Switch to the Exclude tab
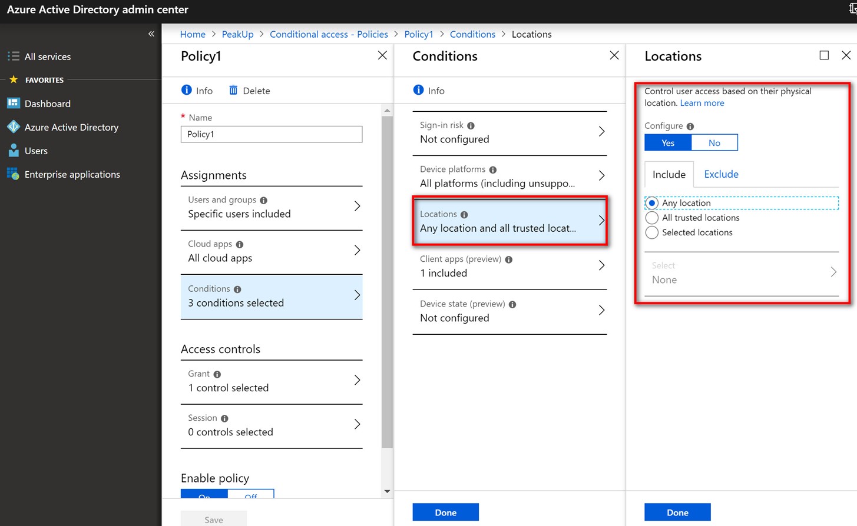This screenshot has height=526, width=857. coord(721,174)
